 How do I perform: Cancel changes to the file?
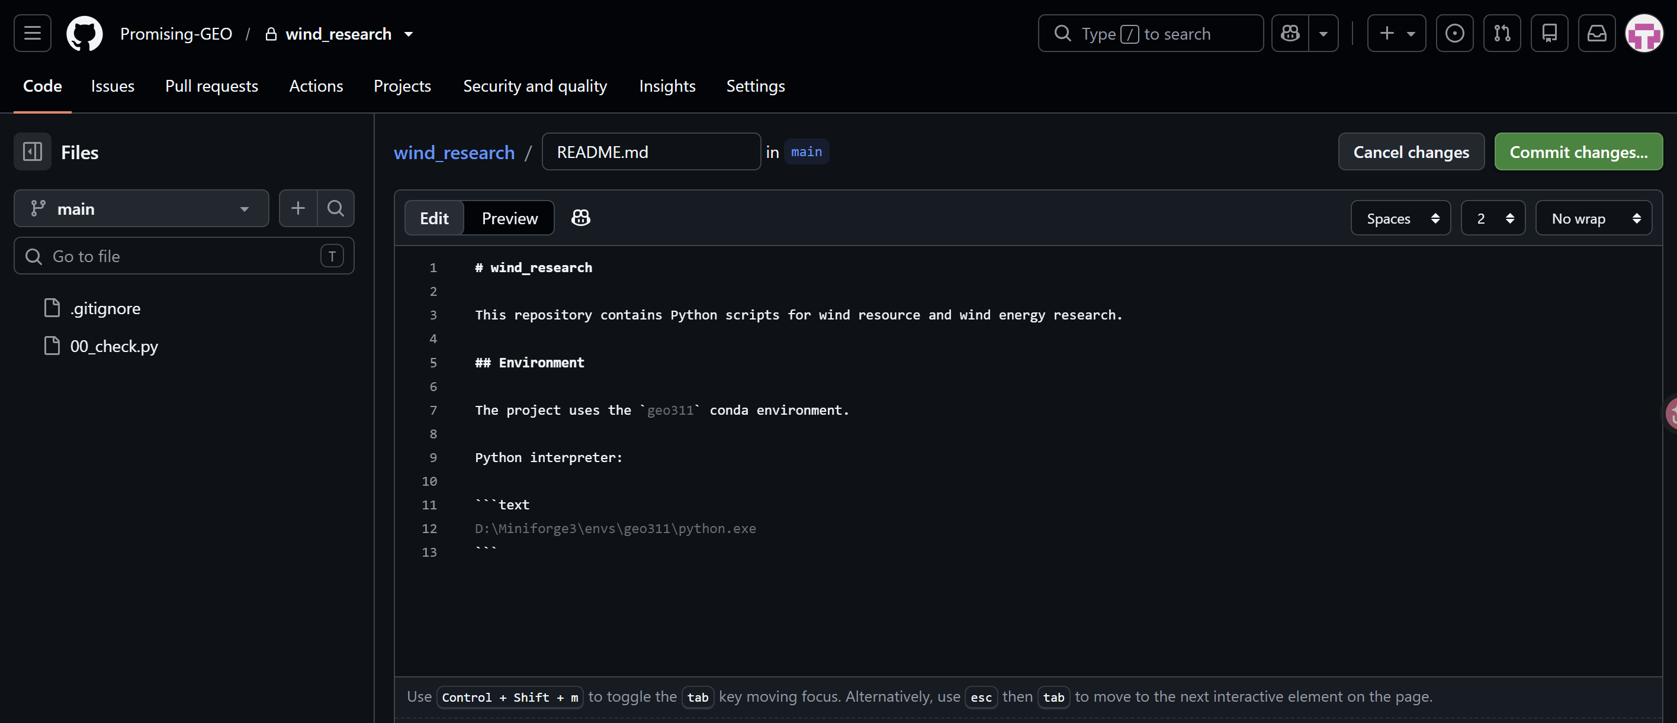(x=1411, y=152)
